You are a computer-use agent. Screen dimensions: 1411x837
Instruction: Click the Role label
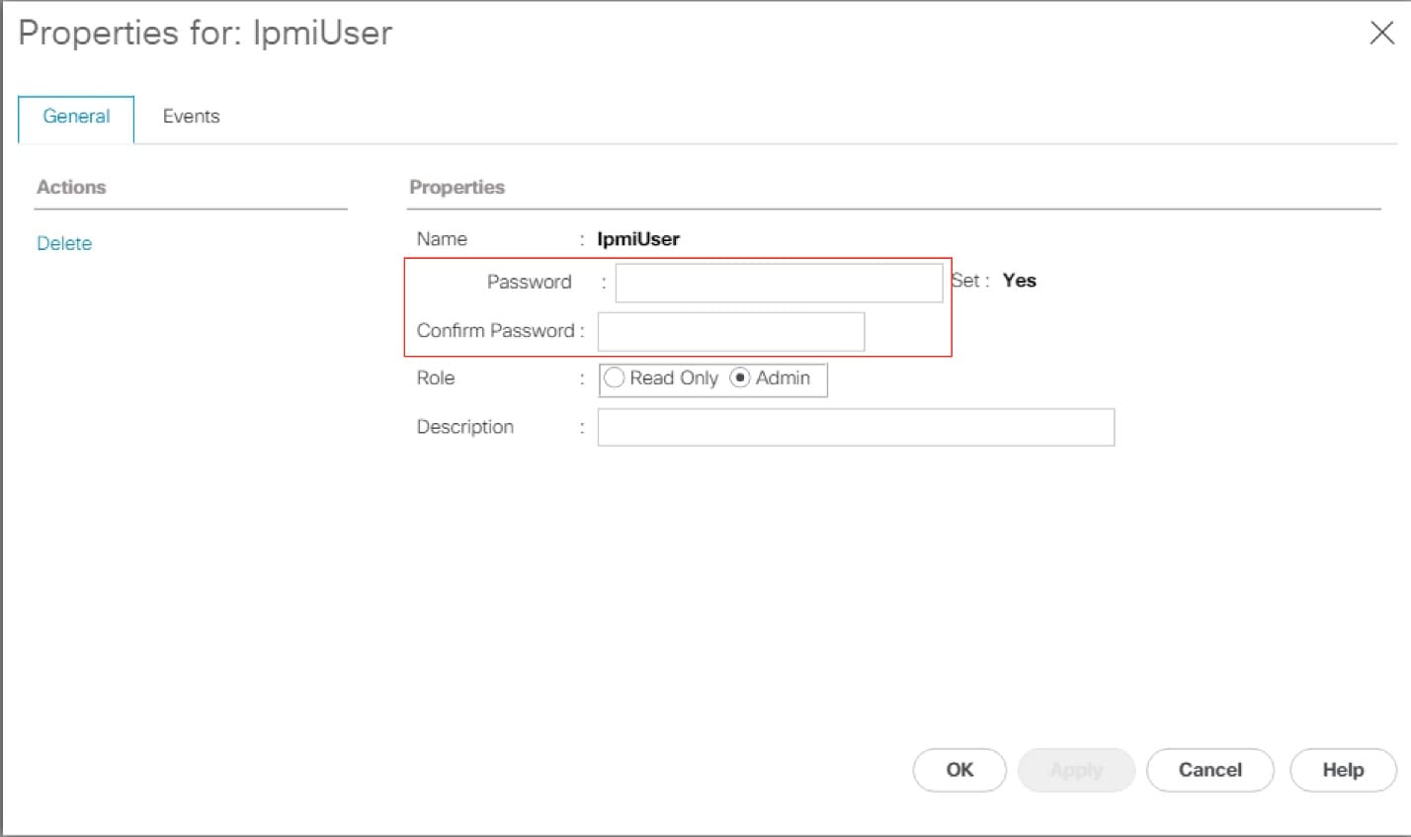[x=436, y=378]
